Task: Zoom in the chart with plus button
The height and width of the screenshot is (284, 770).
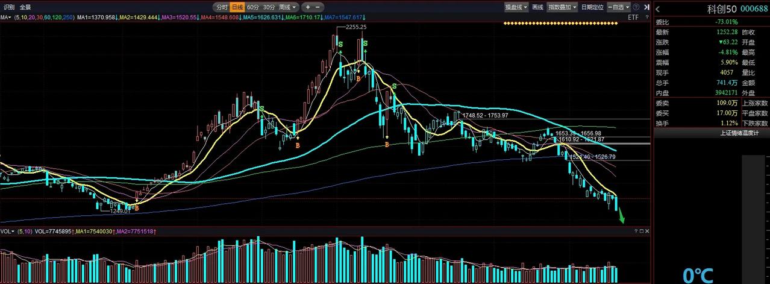Action: tap(308, 7)
